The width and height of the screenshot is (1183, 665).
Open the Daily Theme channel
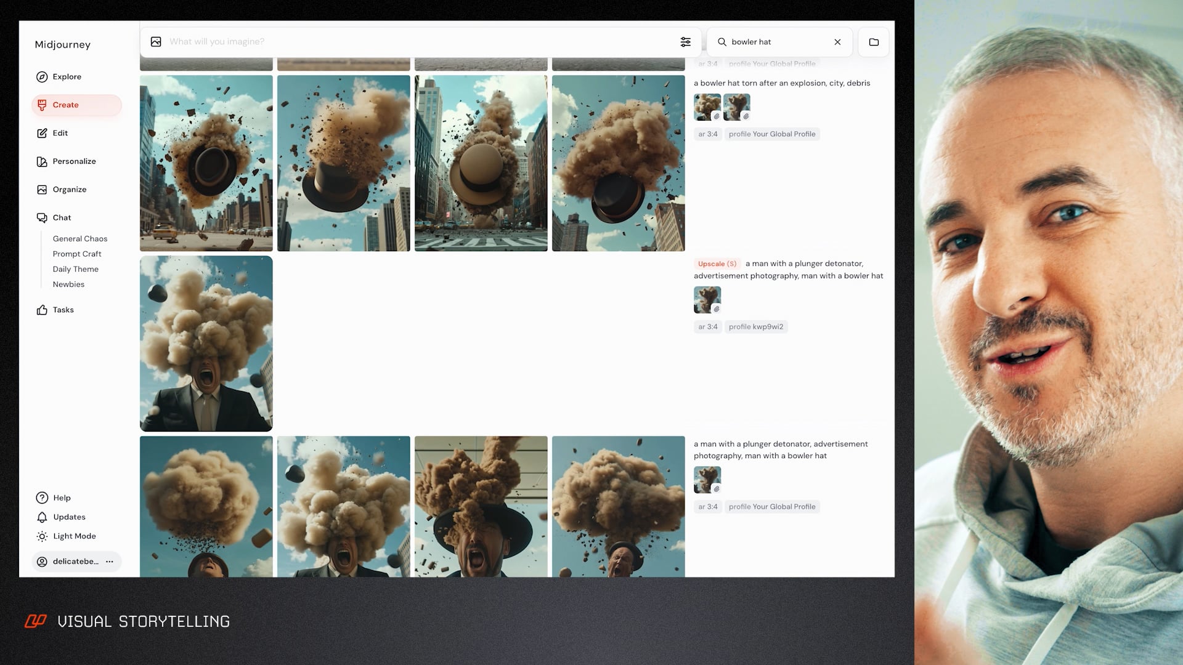[x=75, y=269]
